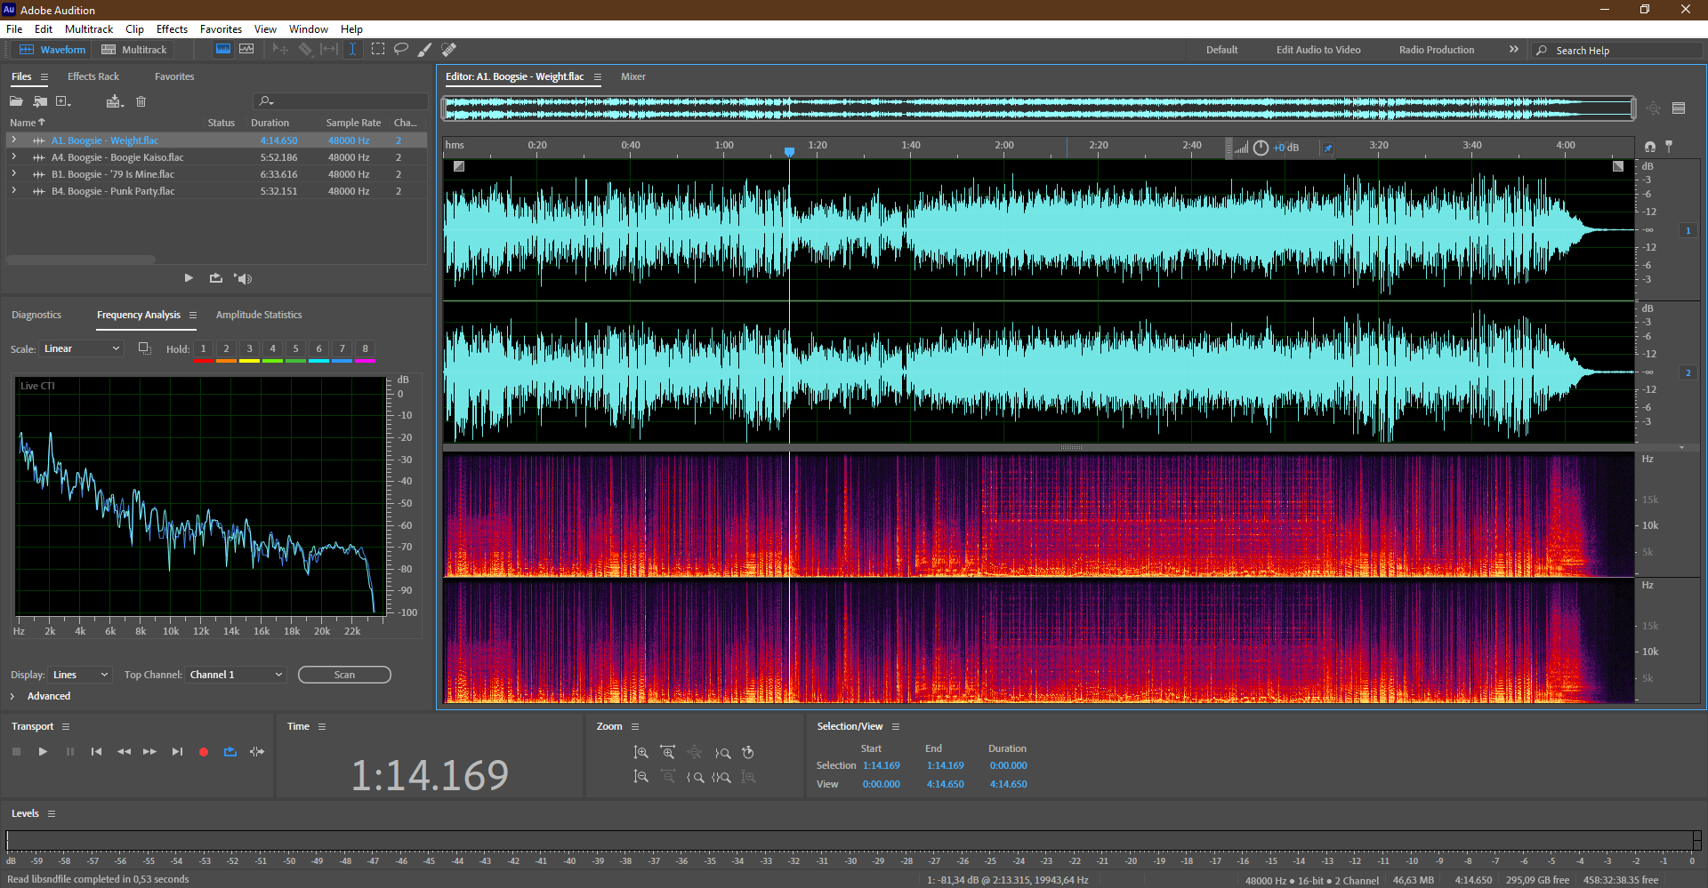
Task: Click Hold button 1
Action: pos(204,349)
